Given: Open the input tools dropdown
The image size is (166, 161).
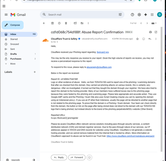Looking at the screenshot, I should [x=154, y=23].
